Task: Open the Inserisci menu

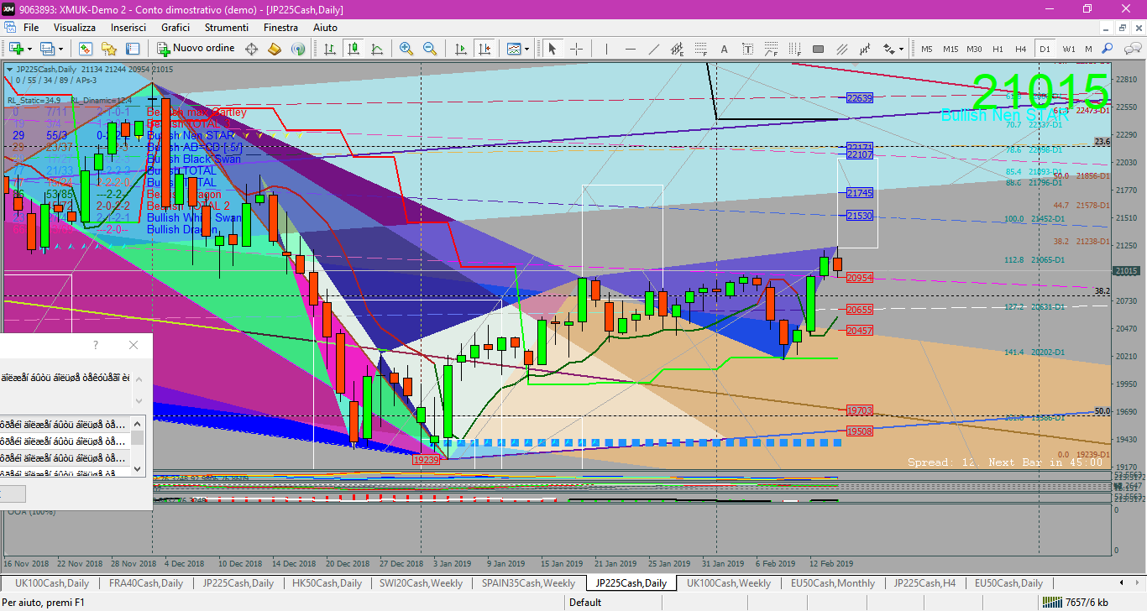Action: click(128, 28)
